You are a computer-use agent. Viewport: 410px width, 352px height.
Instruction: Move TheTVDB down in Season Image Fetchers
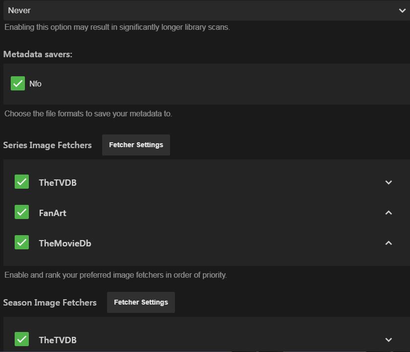pyautogui.click(x=388, y=340)
